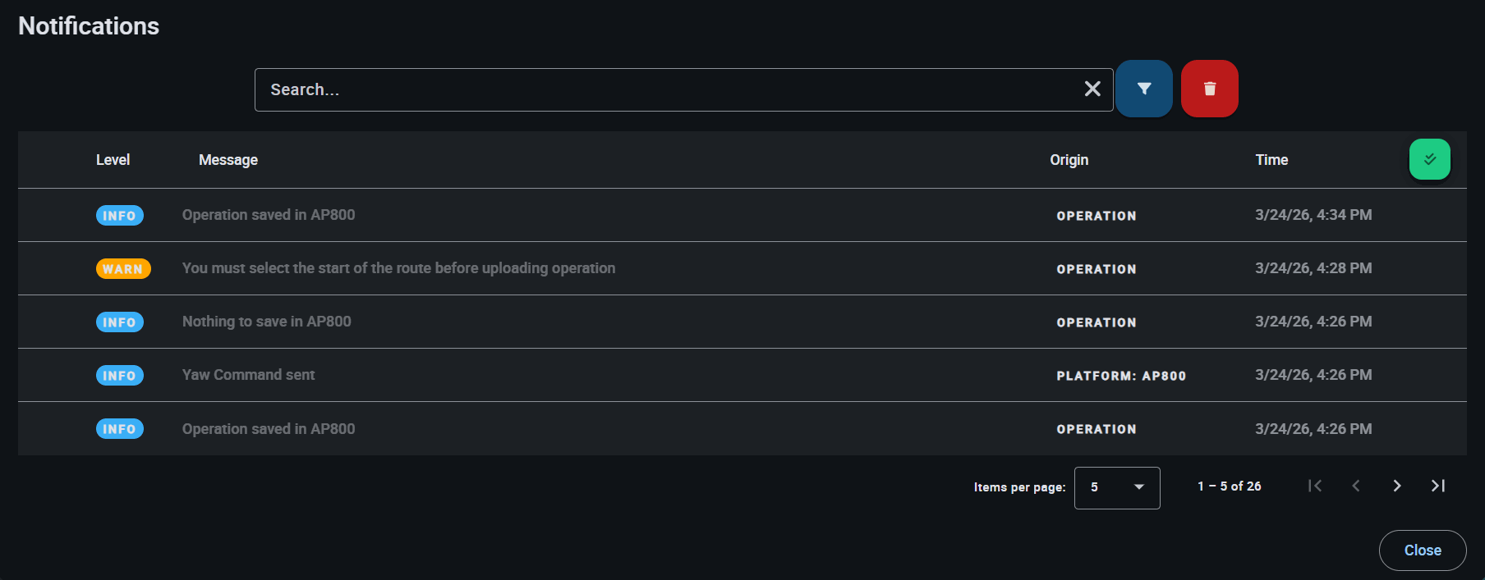Click the red trash delete button
Screen dimensions: 1485x580
click(1209, 89)
